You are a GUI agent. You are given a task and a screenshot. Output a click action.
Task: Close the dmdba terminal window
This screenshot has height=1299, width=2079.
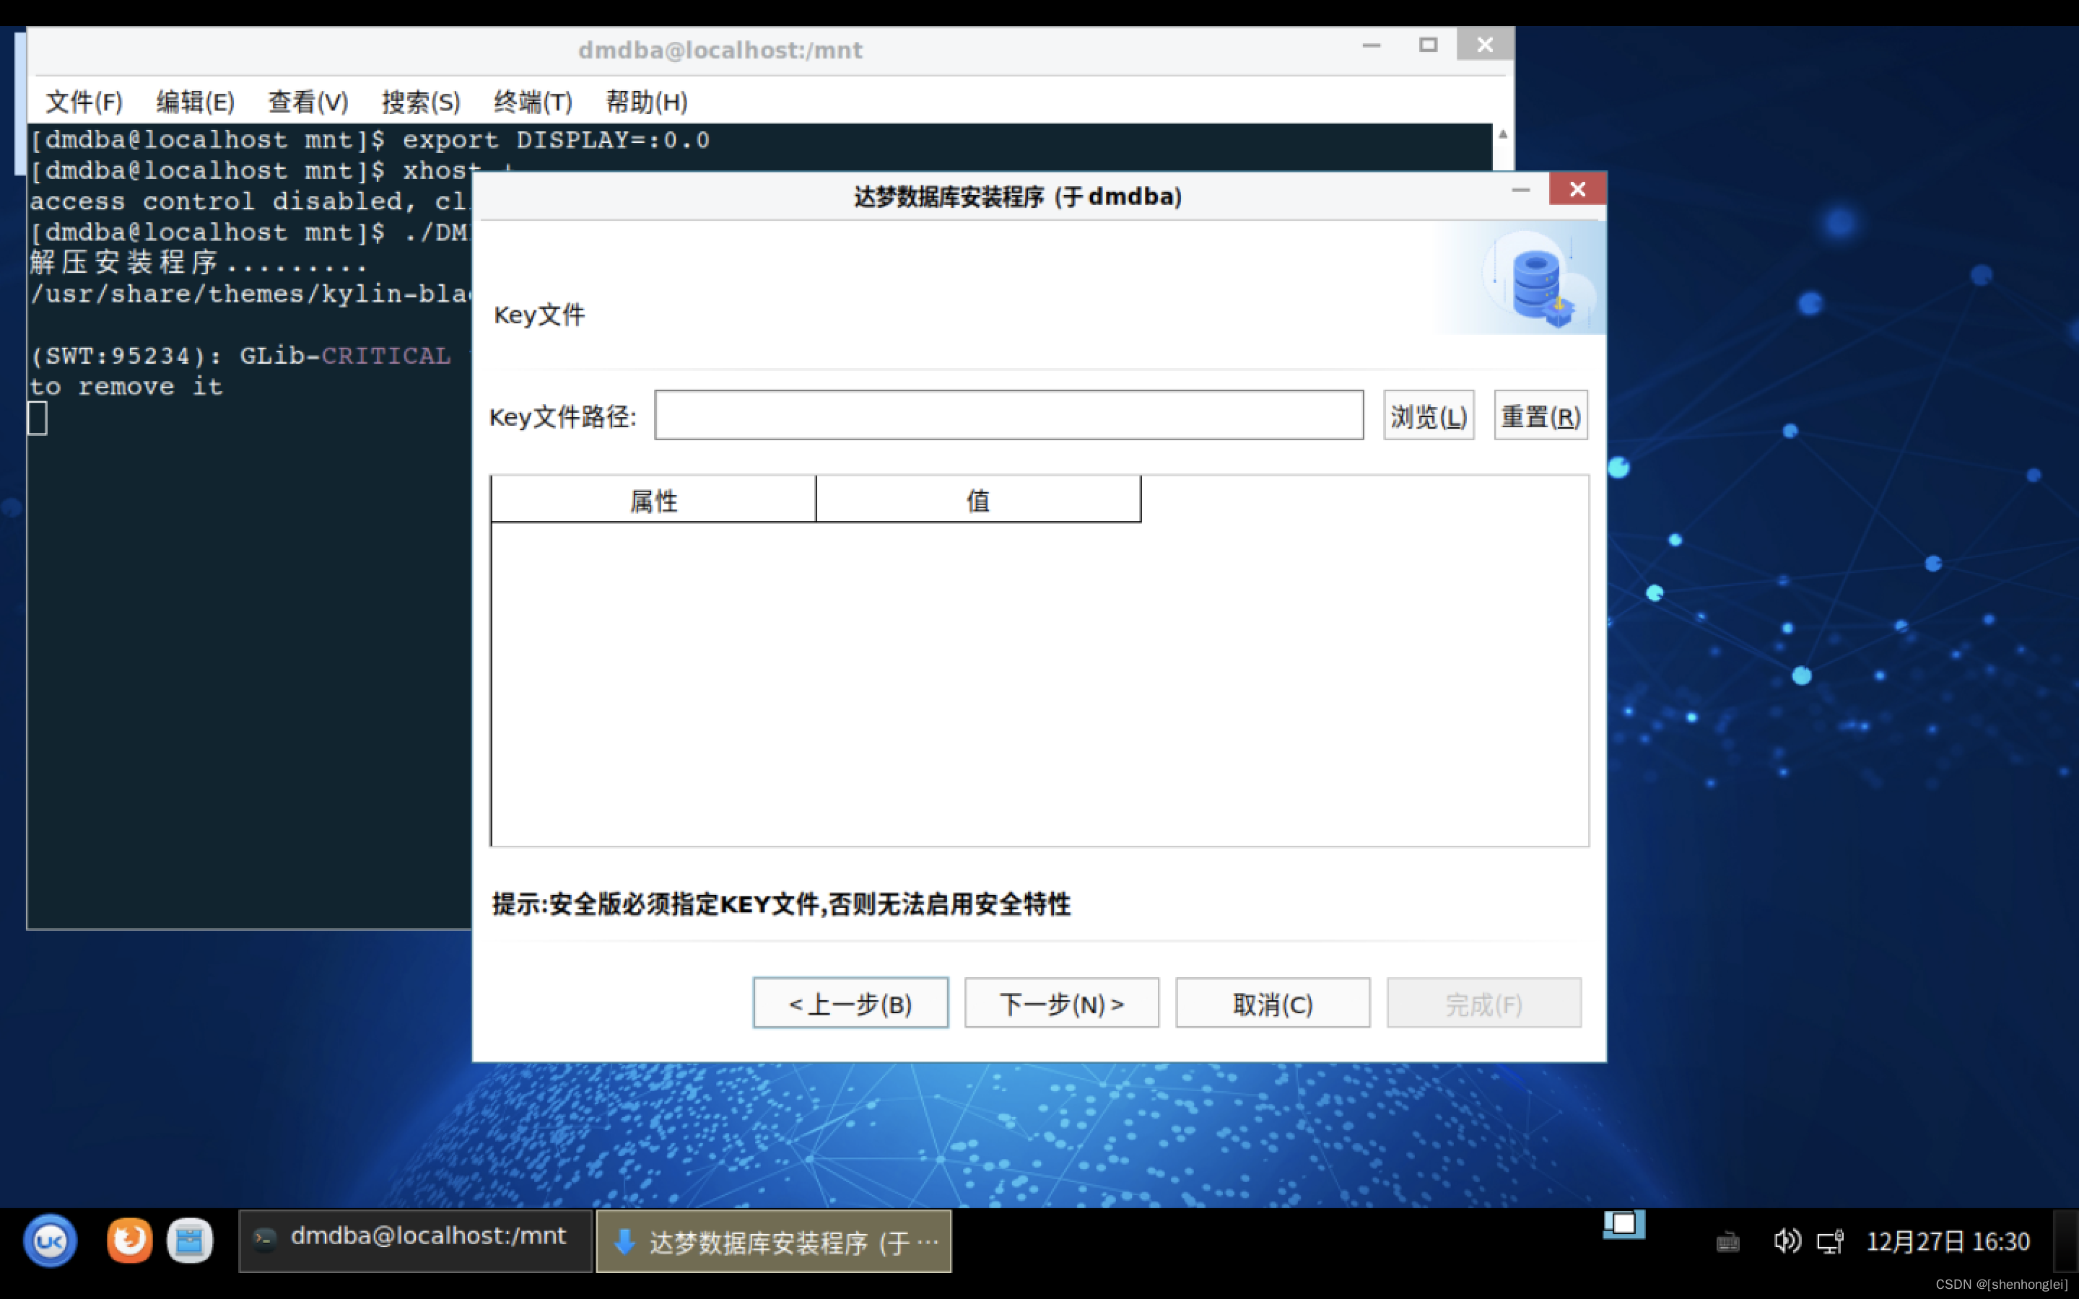click(1484, 45)
